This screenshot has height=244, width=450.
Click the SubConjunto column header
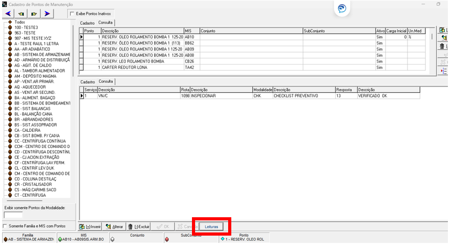[339, 31]
